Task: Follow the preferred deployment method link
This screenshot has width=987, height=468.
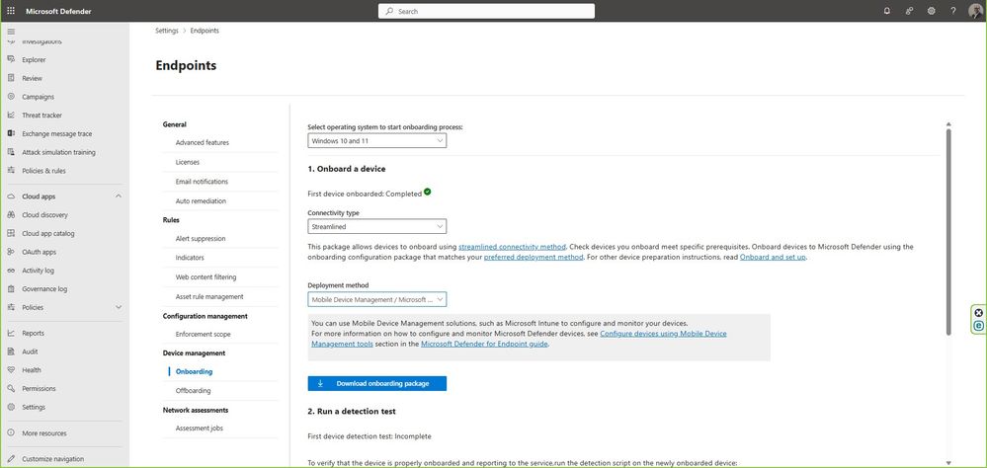Action: point(534,257)
